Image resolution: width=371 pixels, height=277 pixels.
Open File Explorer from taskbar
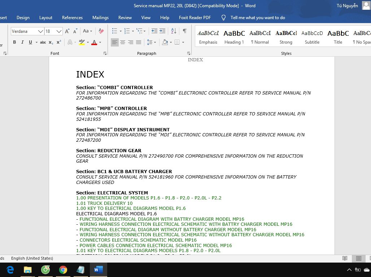pyautogui.click(x=28, y=270)
